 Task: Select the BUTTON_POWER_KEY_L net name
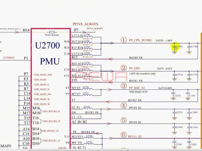(10, 29)
